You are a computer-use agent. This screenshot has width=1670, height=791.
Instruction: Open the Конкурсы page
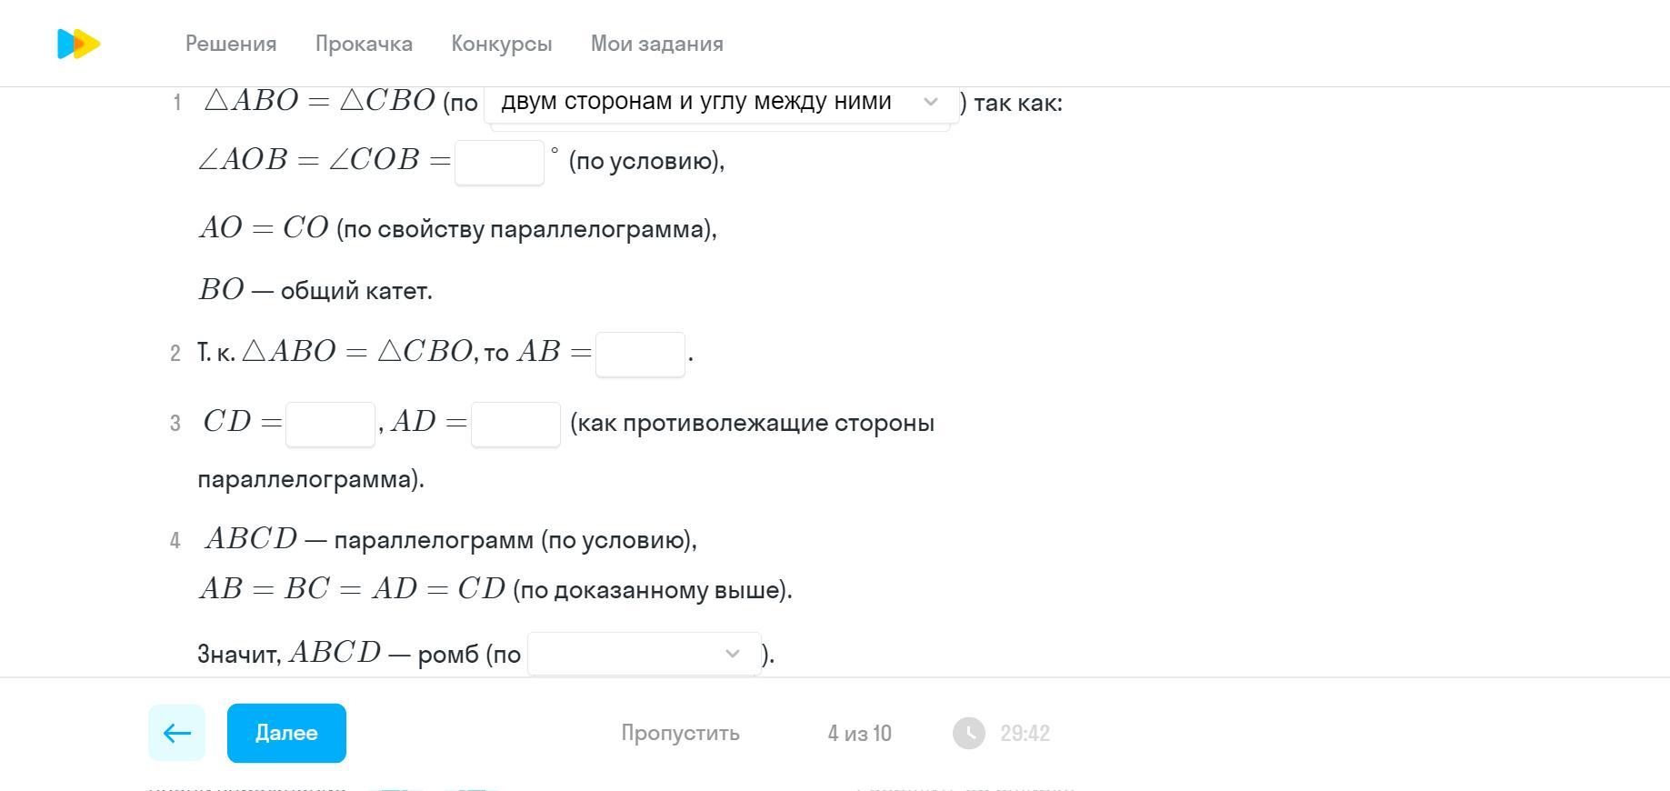(x=501, y=44)
